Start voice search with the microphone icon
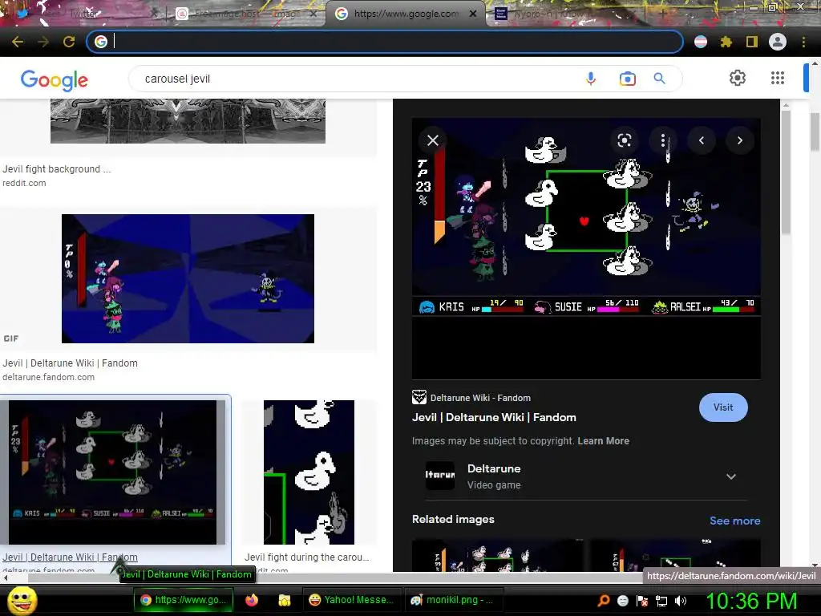This screenshot has height=616, width=821. click(591, 79)
